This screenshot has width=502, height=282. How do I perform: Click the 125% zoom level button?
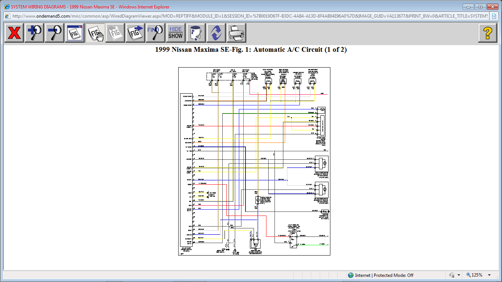click(474, 275)
